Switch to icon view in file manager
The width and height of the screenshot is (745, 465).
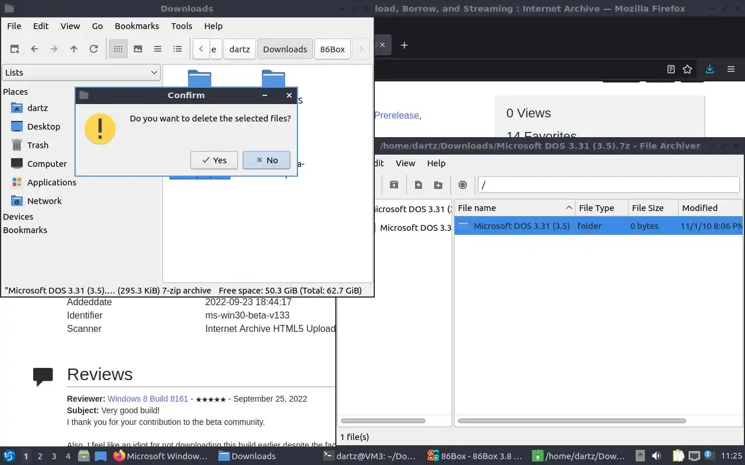tap(118, 49)
